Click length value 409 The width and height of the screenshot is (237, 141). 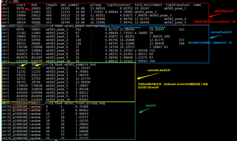point(49,16)
